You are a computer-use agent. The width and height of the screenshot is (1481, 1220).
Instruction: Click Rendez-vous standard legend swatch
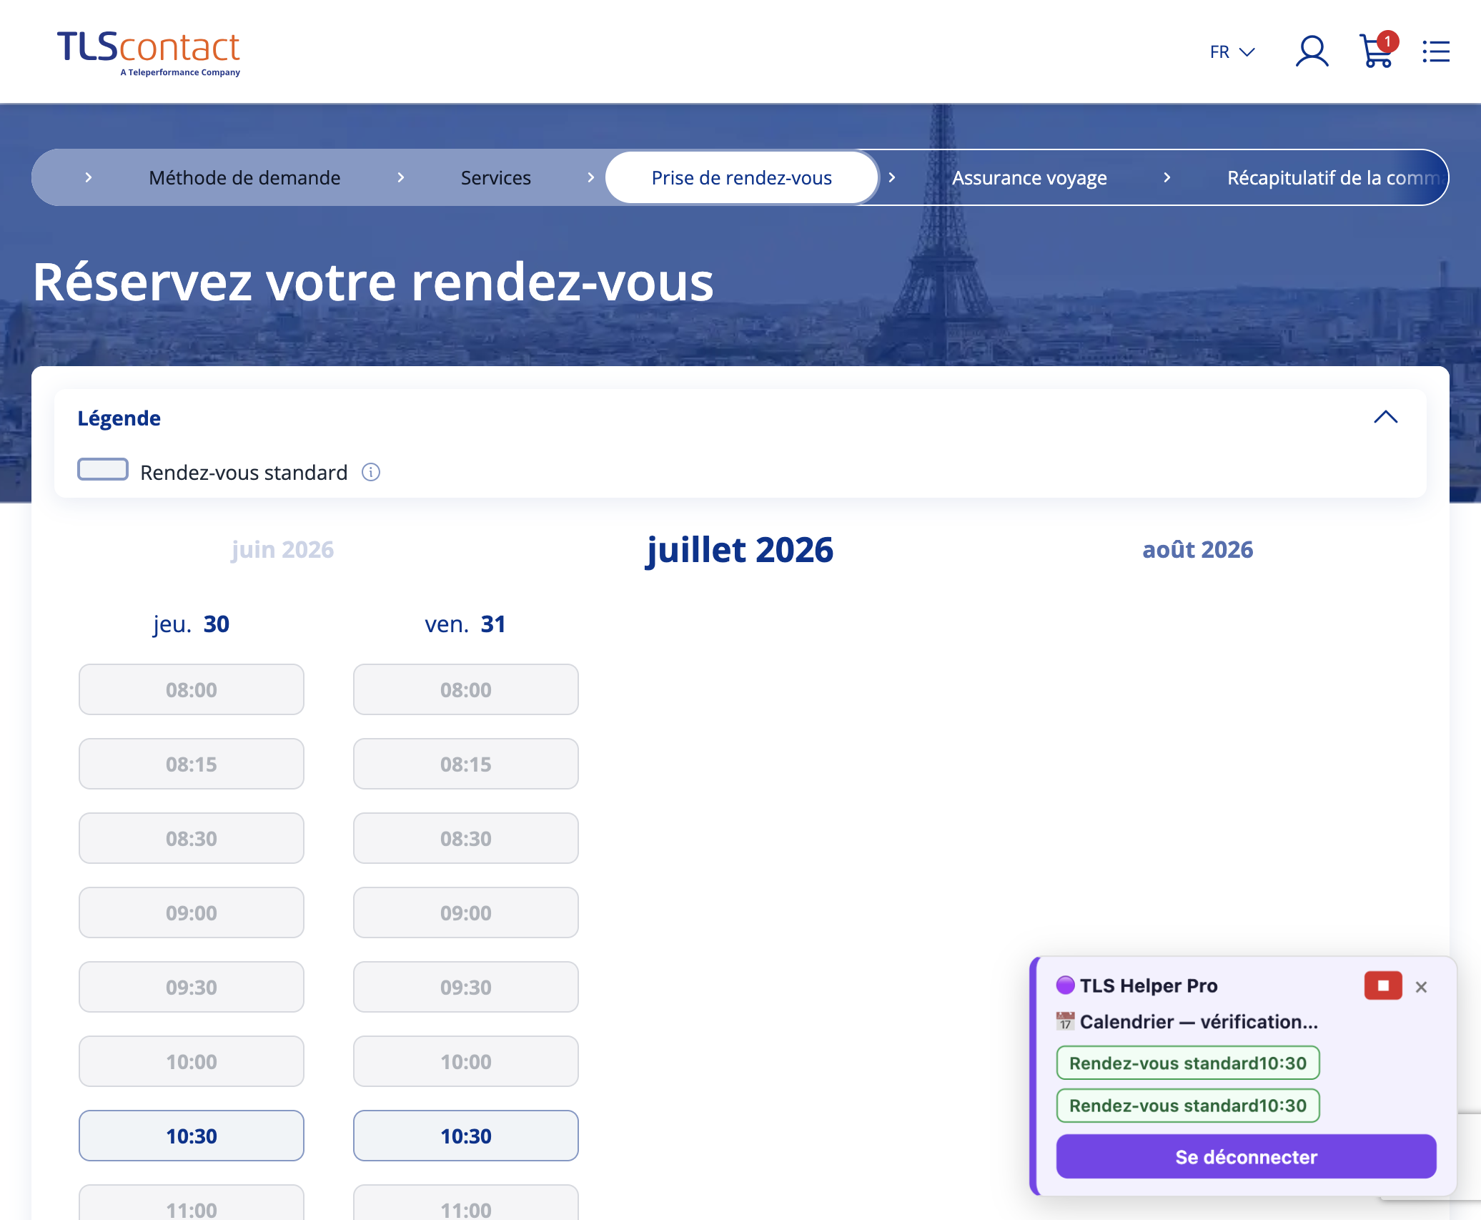tap(103, 469)
